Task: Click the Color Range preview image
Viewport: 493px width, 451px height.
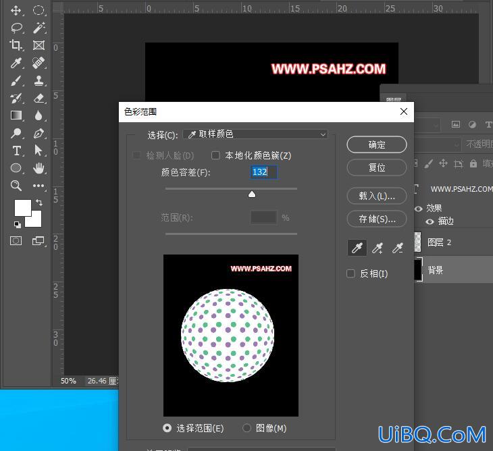Action: click(231, 336)
